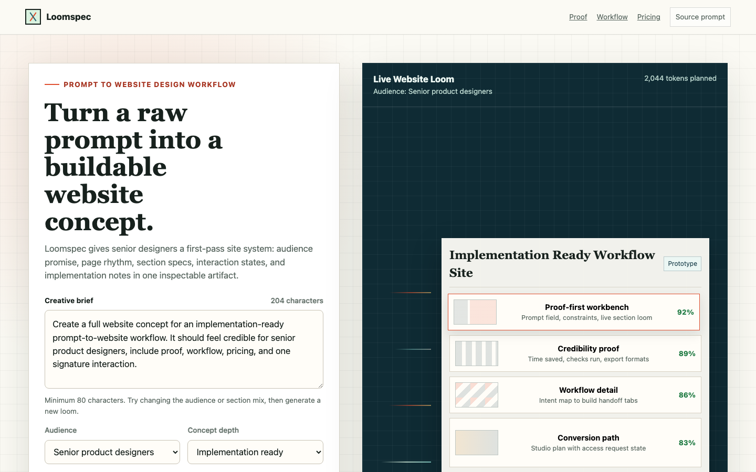Image resolution: width=756 pixels, height=472 pixels.
Task: Open the Concept depth dropdown
Action: (256, 452)
